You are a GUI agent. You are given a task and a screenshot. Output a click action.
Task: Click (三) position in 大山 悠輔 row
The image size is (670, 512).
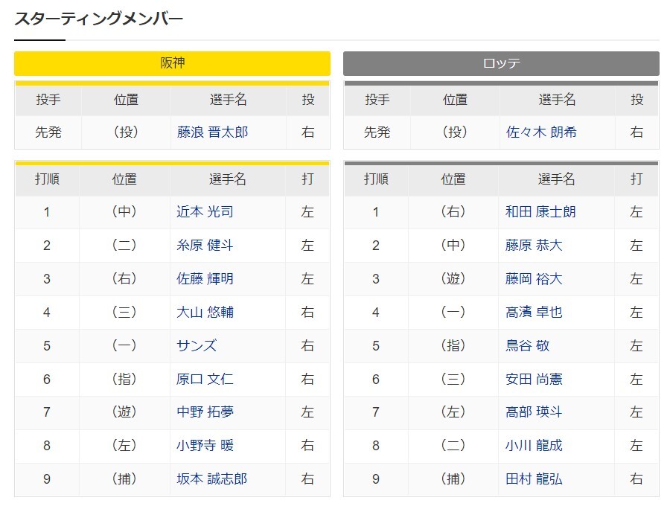(x=124, y=312)
